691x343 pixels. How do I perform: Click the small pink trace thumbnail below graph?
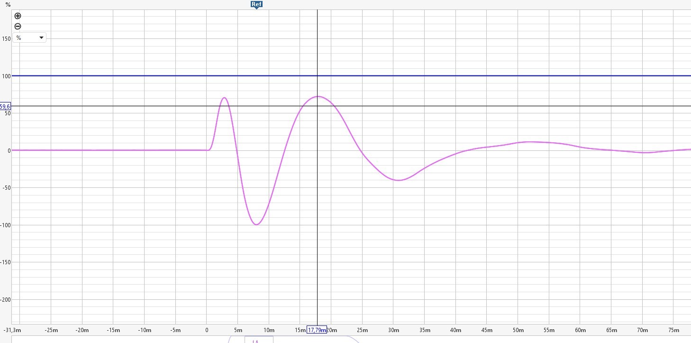tap(256, 341)
